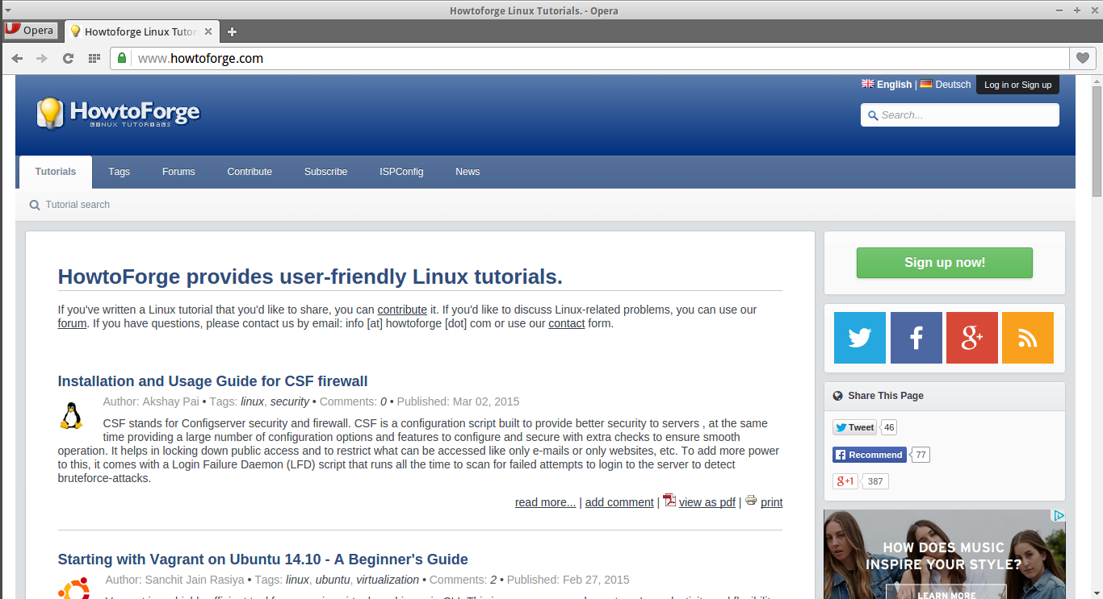Open Installation and Usage Guide for CSF firewall

pyautogui.click(x=212, y=381)
